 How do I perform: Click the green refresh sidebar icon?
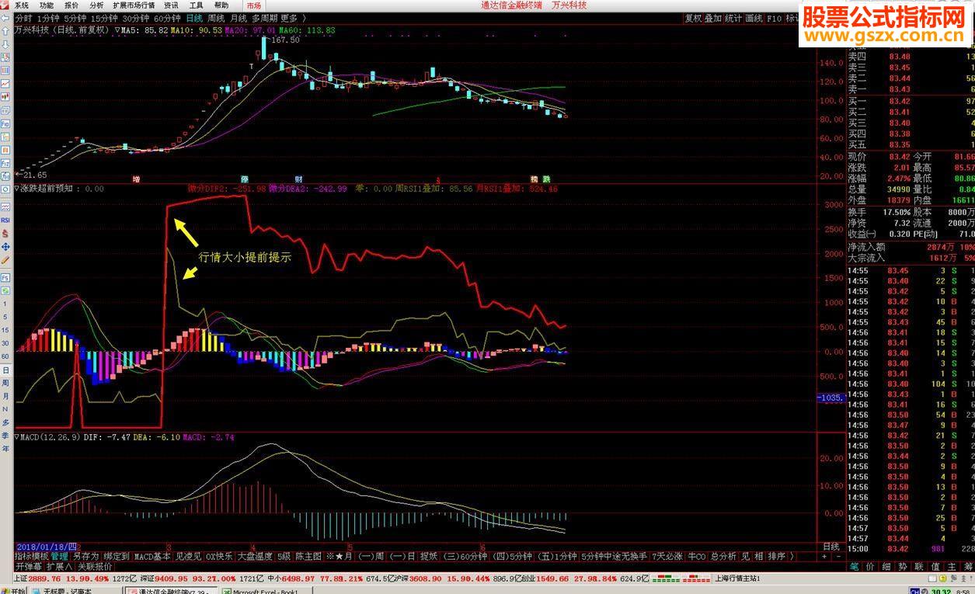click(x=5, y=290)
